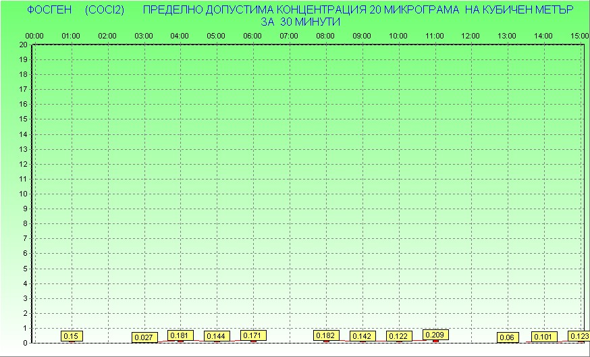590x357 pixels.
Task: Select the 10 value on vertical axis
Action: click(24, 194)
